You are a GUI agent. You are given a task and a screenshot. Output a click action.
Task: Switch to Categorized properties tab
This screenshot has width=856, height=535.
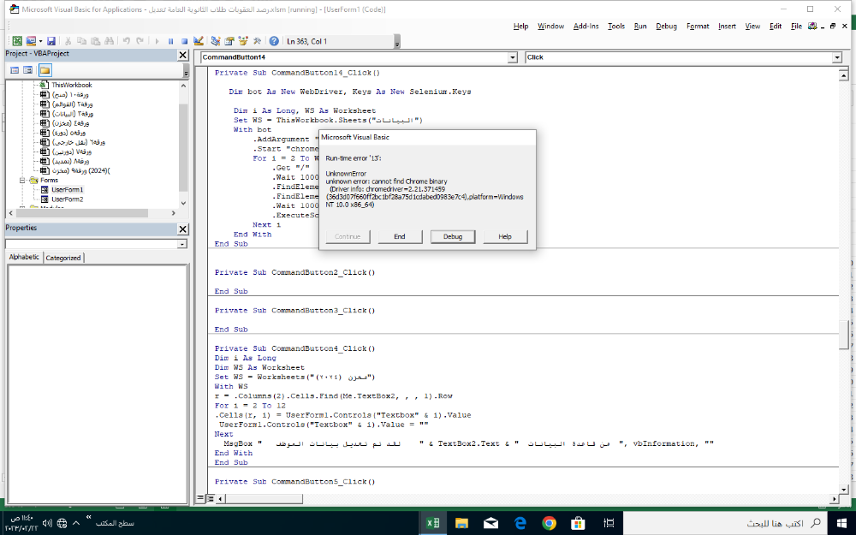point(63,258)
